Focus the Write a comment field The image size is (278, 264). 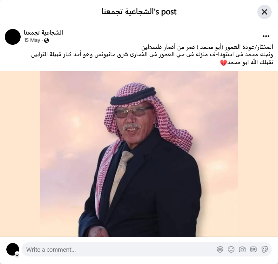120,249
